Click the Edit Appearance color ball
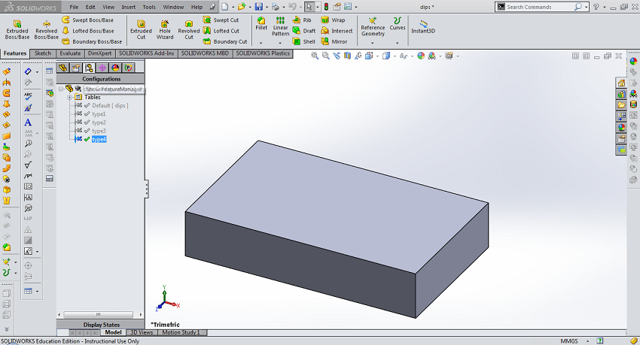 pyautogui.click(x=421, y=56)
